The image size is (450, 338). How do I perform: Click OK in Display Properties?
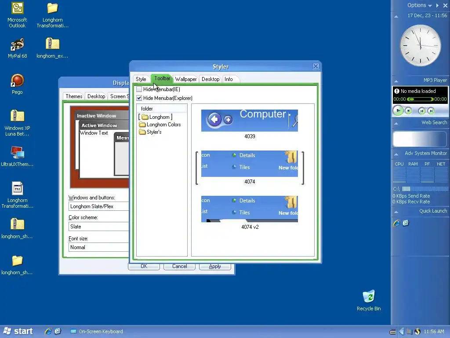(144, 267)
